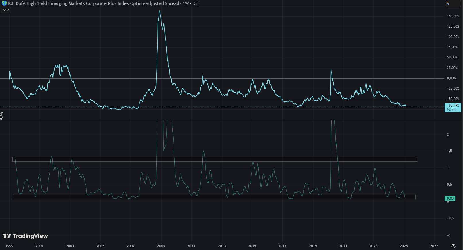
Task: Click 2027 on the time axis
Action: click(x=434, y=246)
